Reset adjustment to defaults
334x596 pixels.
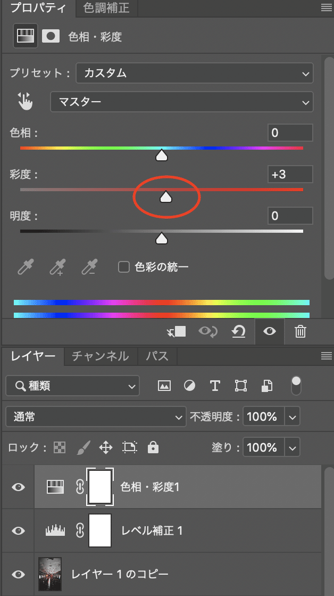point(238,331)
